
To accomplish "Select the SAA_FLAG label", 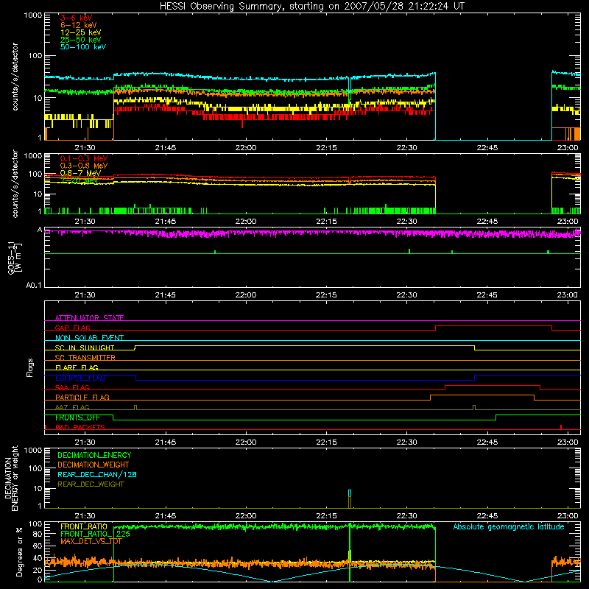I will [72, 387].
